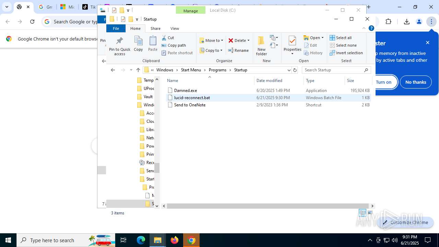Expand the Open button dropdown arrow
This screenshot has height=247, width=439.
pyautogui.click(x=322, y=38)
